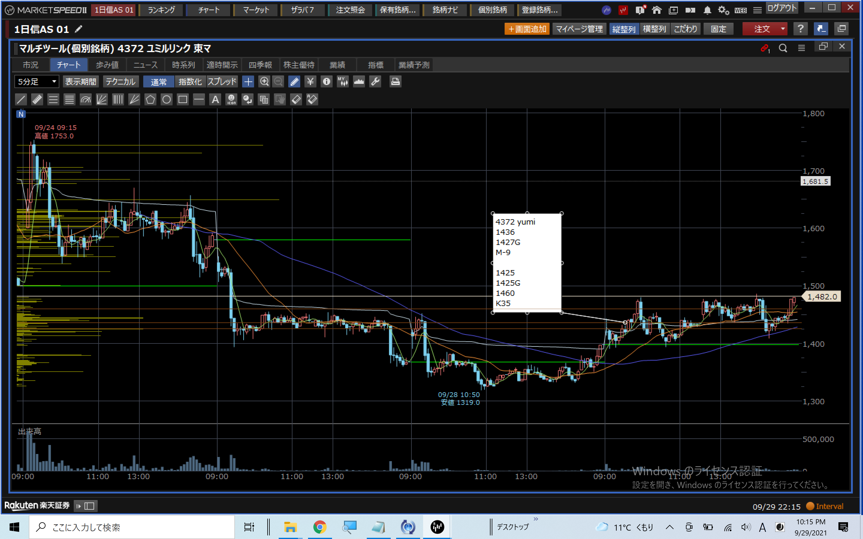The width and height of the screenshot is (863, 539).
Task: Click the eraser delete drawing icon
Action: tap(296, 99)
